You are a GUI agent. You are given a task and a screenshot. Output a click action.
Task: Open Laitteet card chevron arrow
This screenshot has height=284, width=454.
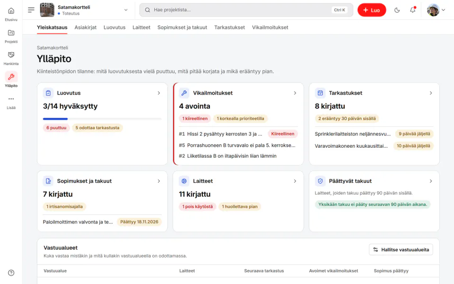click(295, 181)
